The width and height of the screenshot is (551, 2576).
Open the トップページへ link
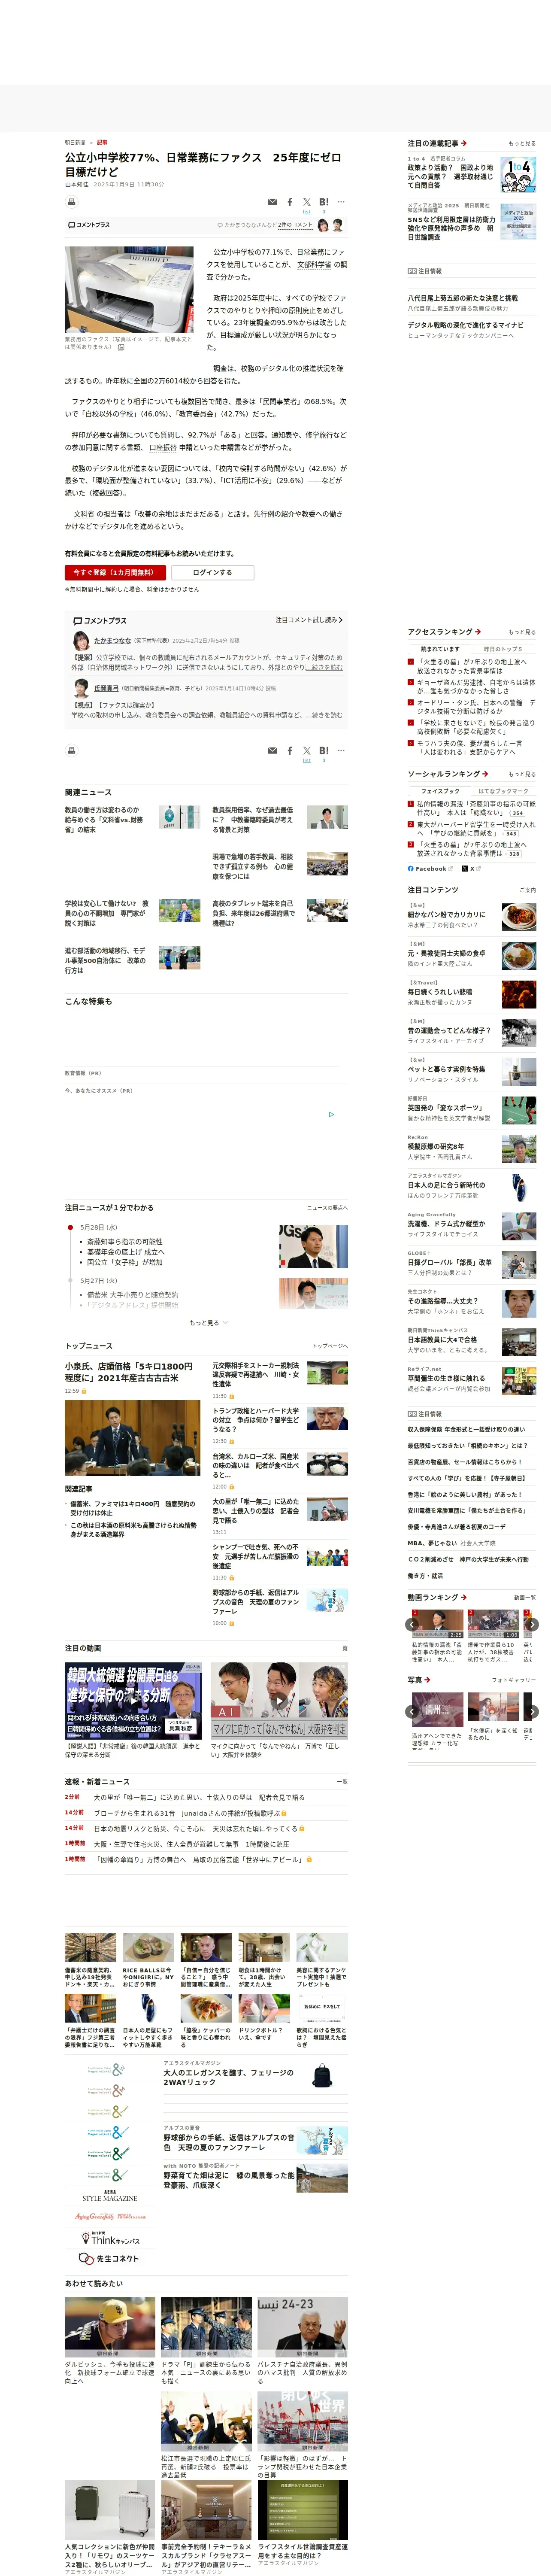click(330, 1346)
